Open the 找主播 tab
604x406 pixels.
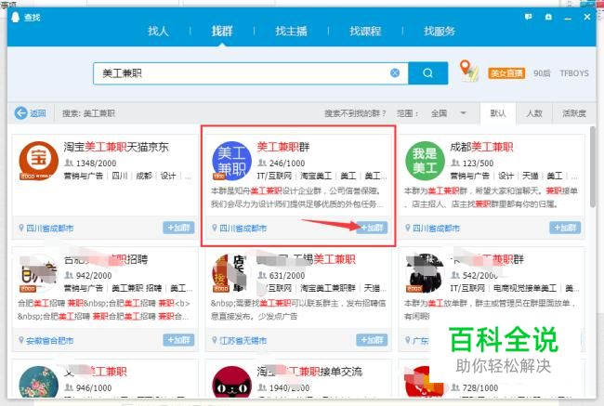(x=291, y=31)
